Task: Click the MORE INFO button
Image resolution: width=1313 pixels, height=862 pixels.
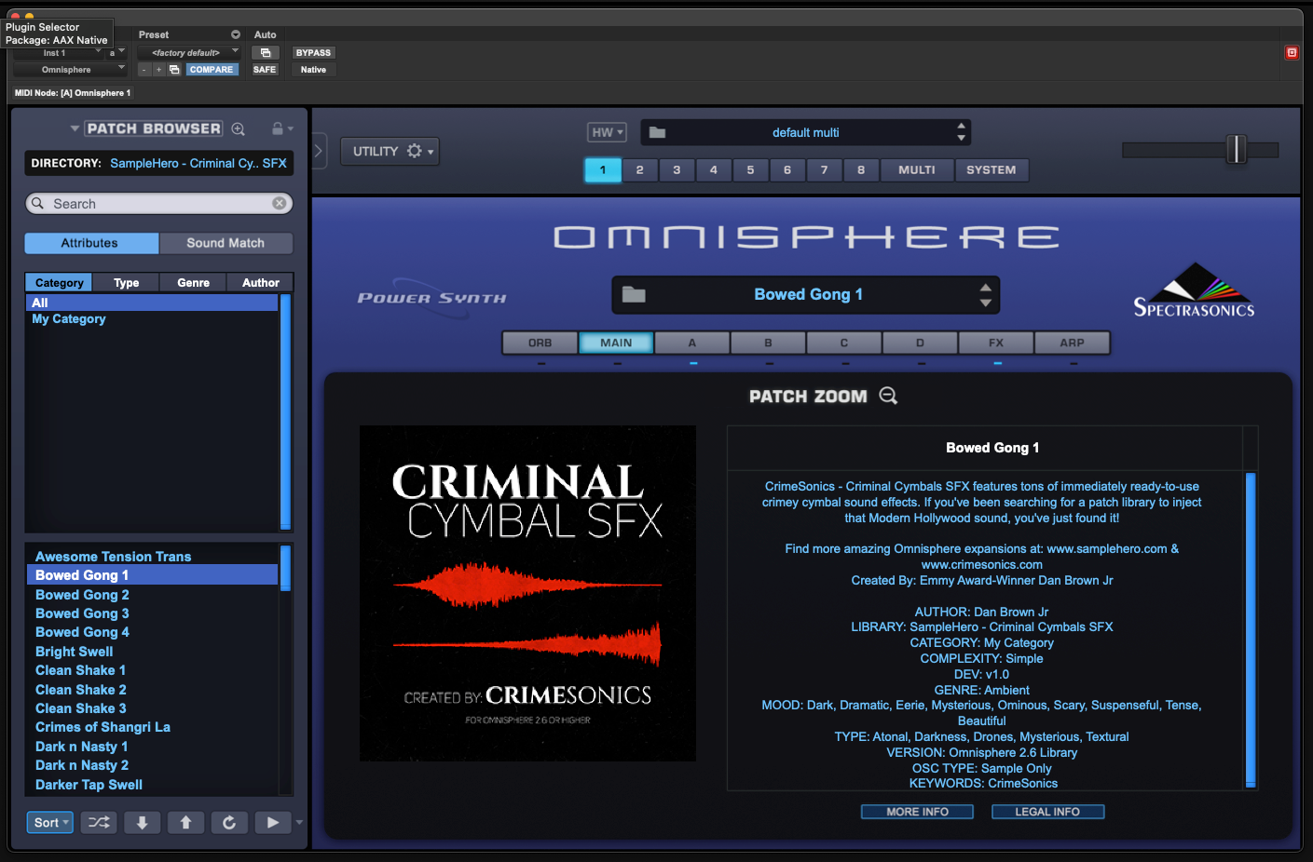Action: 917,812
